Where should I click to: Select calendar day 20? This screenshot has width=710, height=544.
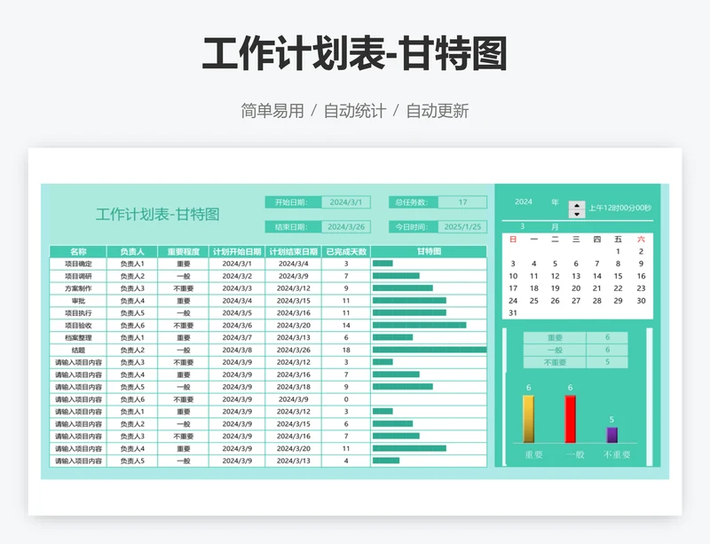(576, 288)
